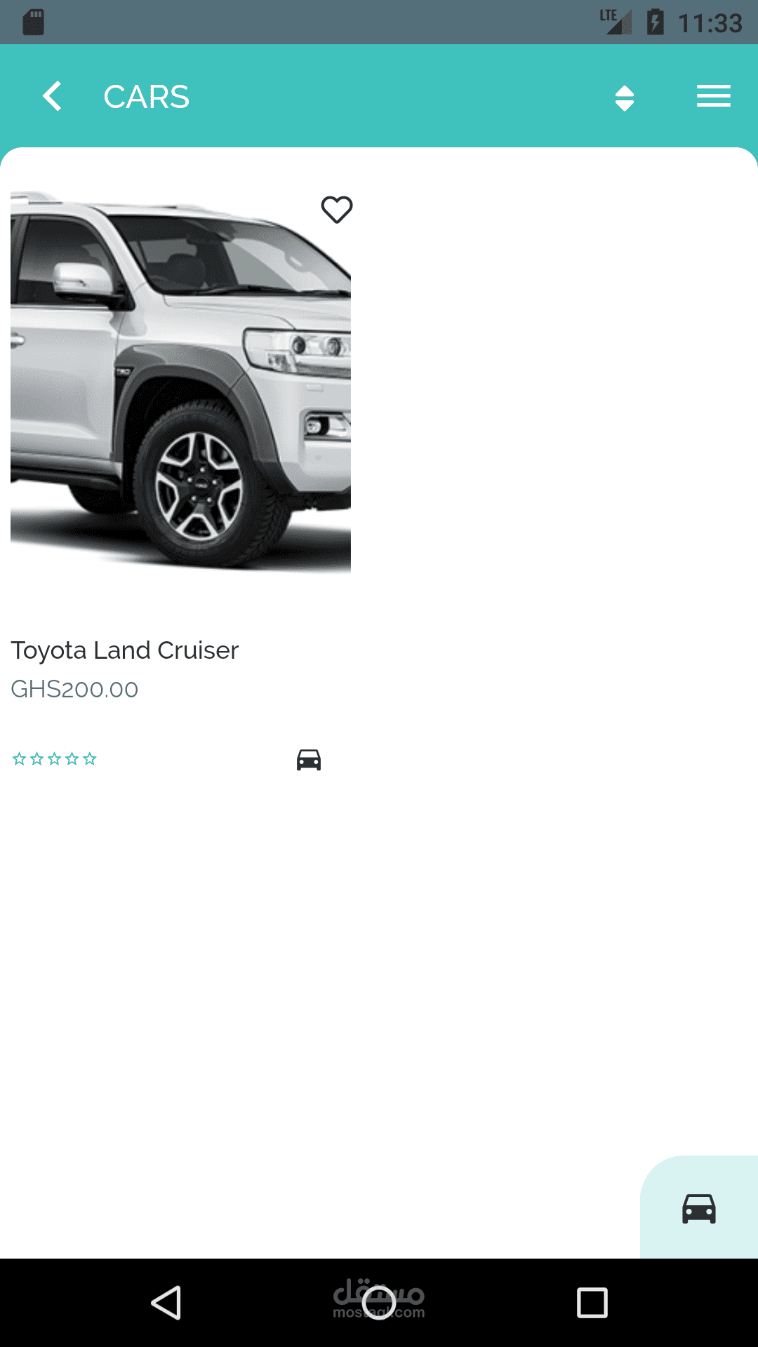Viewport: 758px width, 1347px height.
Task: Open Toyota Land Cruiser title link
Action: pos(125,651)
